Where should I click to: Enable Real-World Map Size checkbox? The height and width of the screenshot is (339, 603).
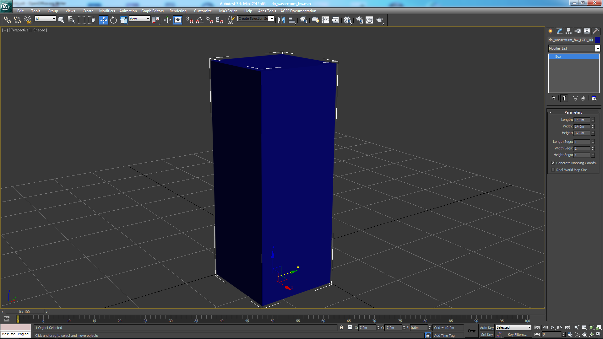(553, 170)
